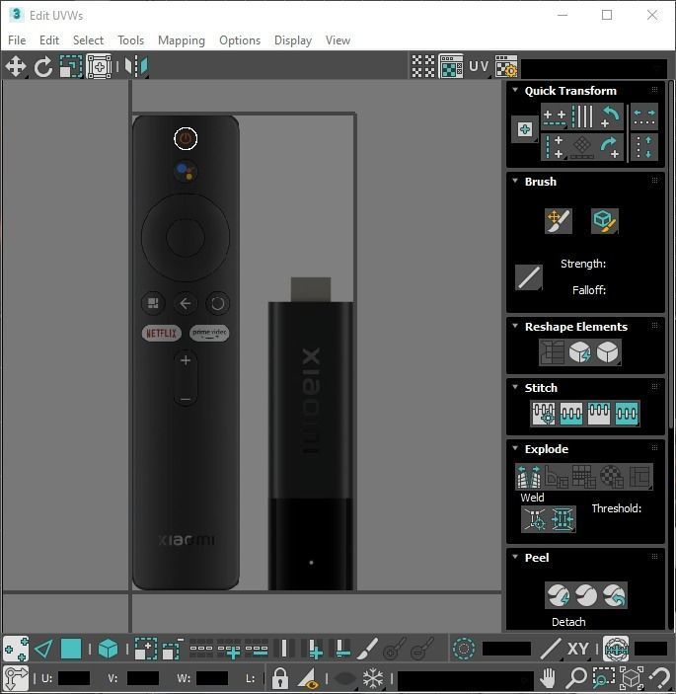676x694 pixels.
Task: Enable Edge sub-object mode
Action: click(43, 649)
